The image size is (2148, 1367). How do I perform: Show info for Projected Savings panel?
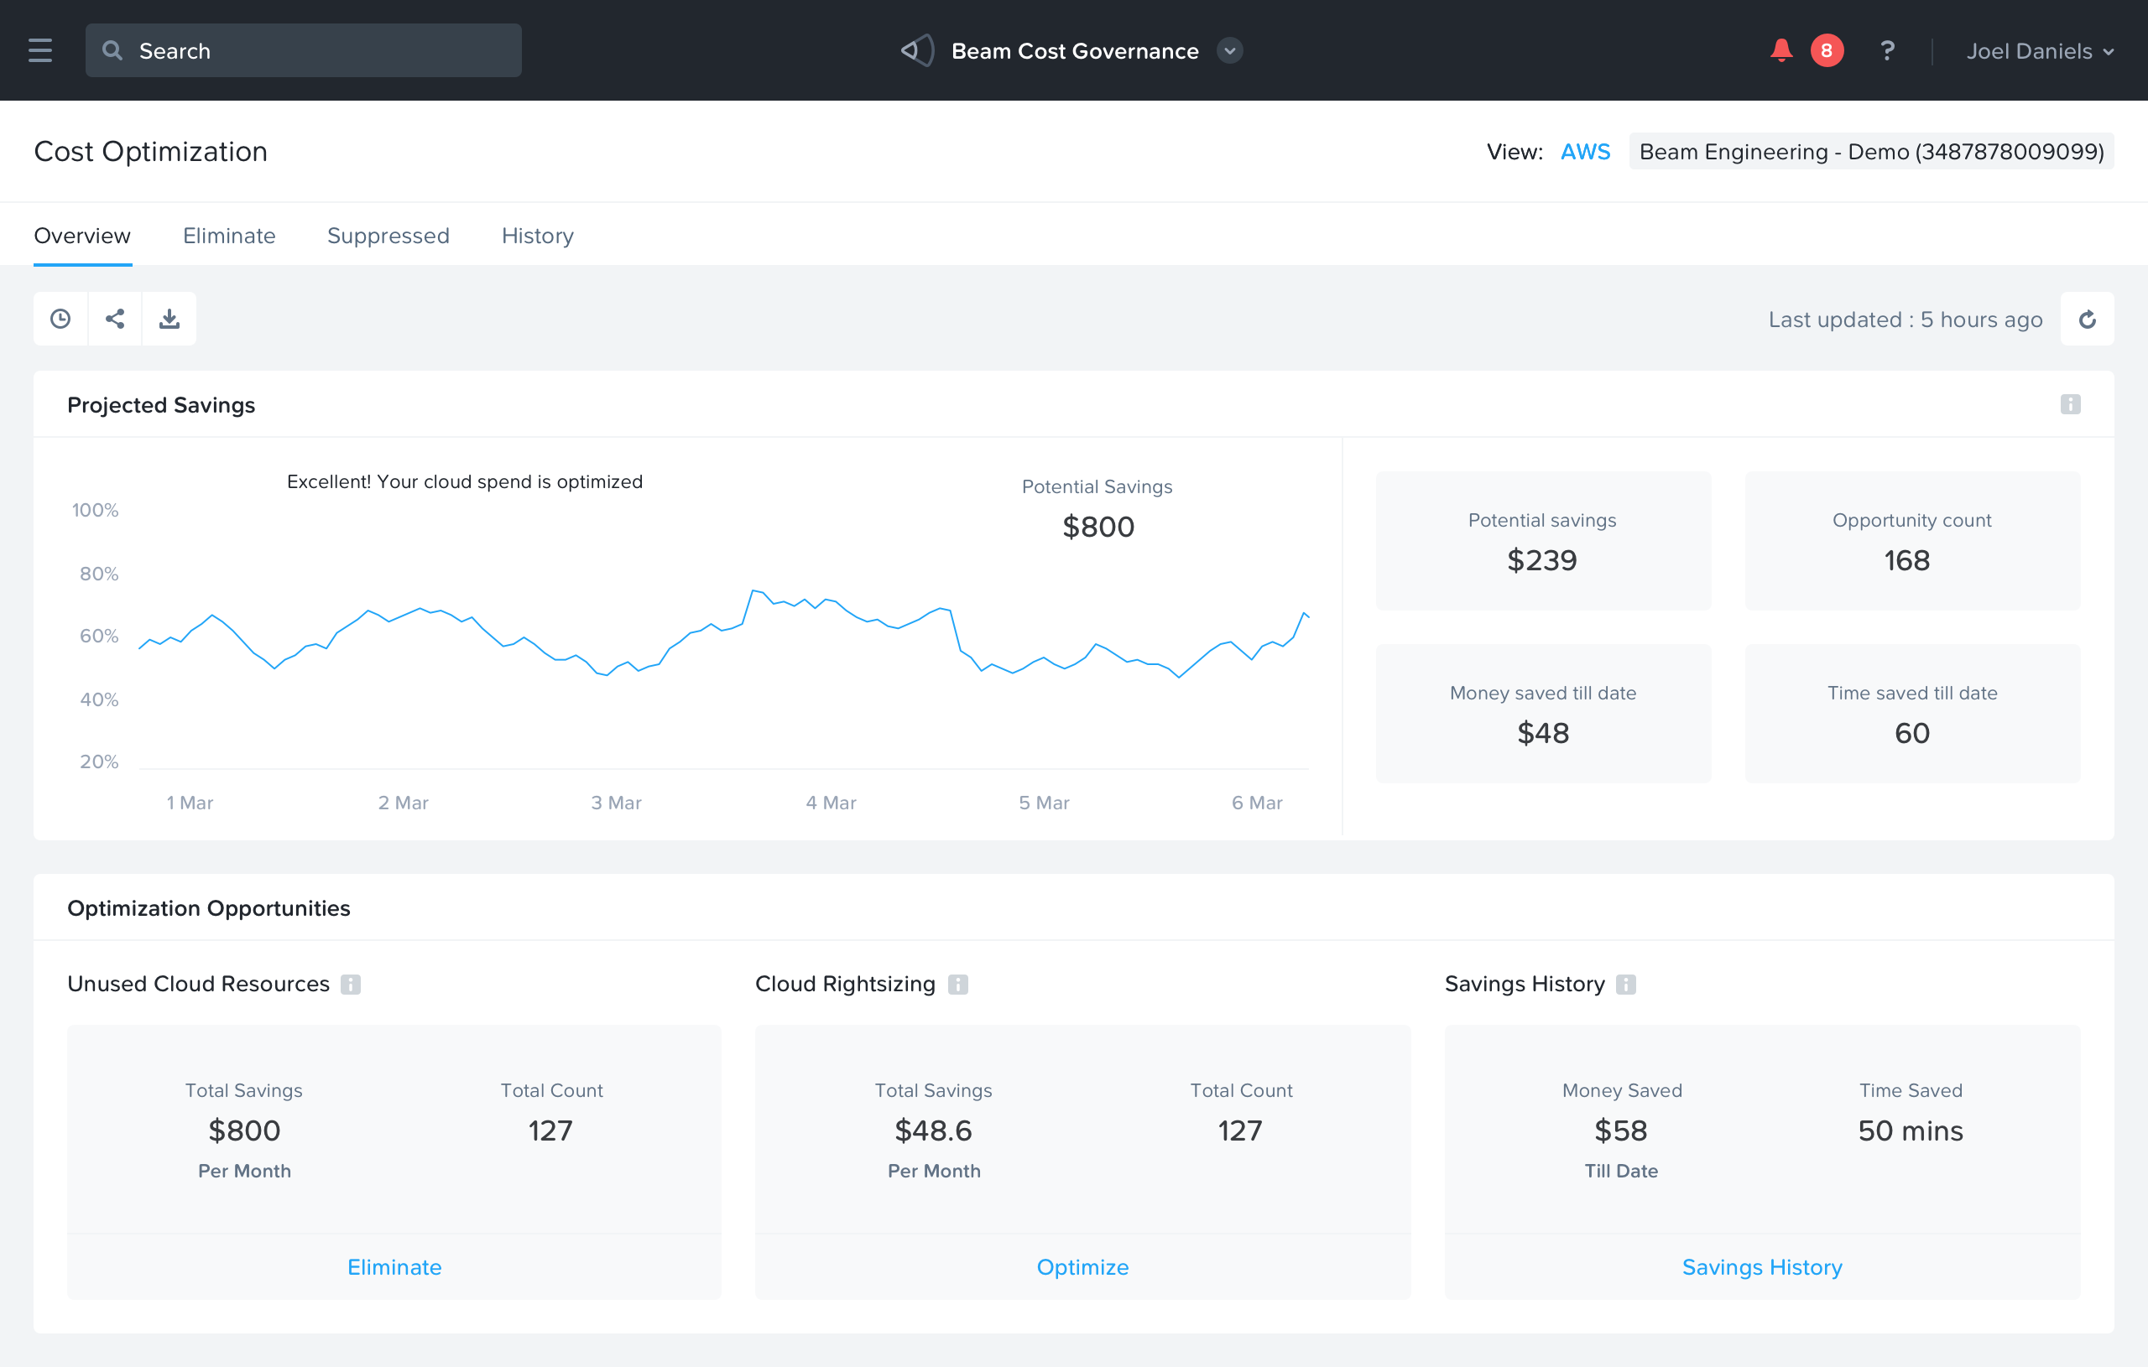point(2069,405)
